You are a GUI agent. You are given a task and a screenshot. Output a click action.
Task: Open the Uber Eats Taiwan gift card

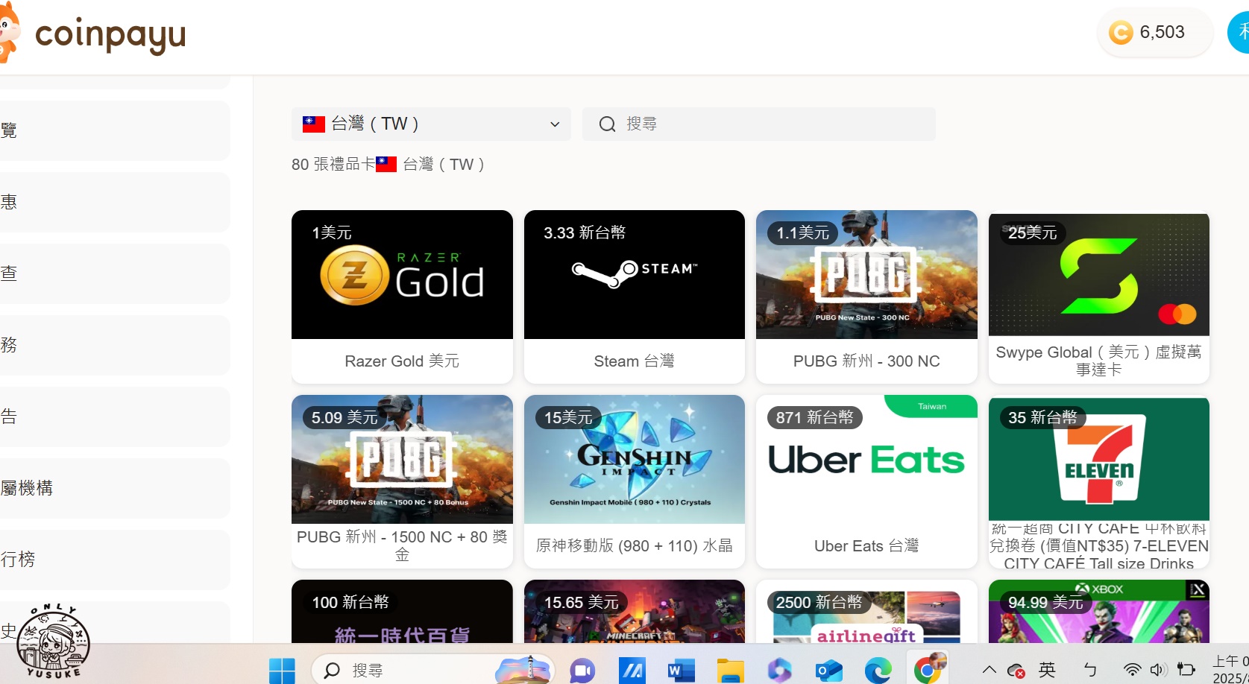pos(866,481)
